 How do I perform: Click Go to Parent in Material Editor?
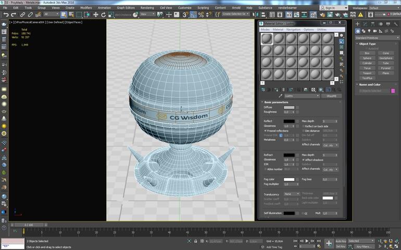pos(334,89)
